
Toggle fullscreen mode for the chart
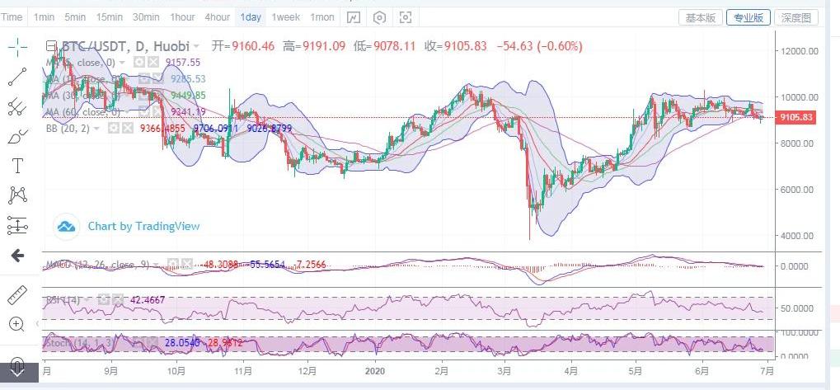pos(406,17)
